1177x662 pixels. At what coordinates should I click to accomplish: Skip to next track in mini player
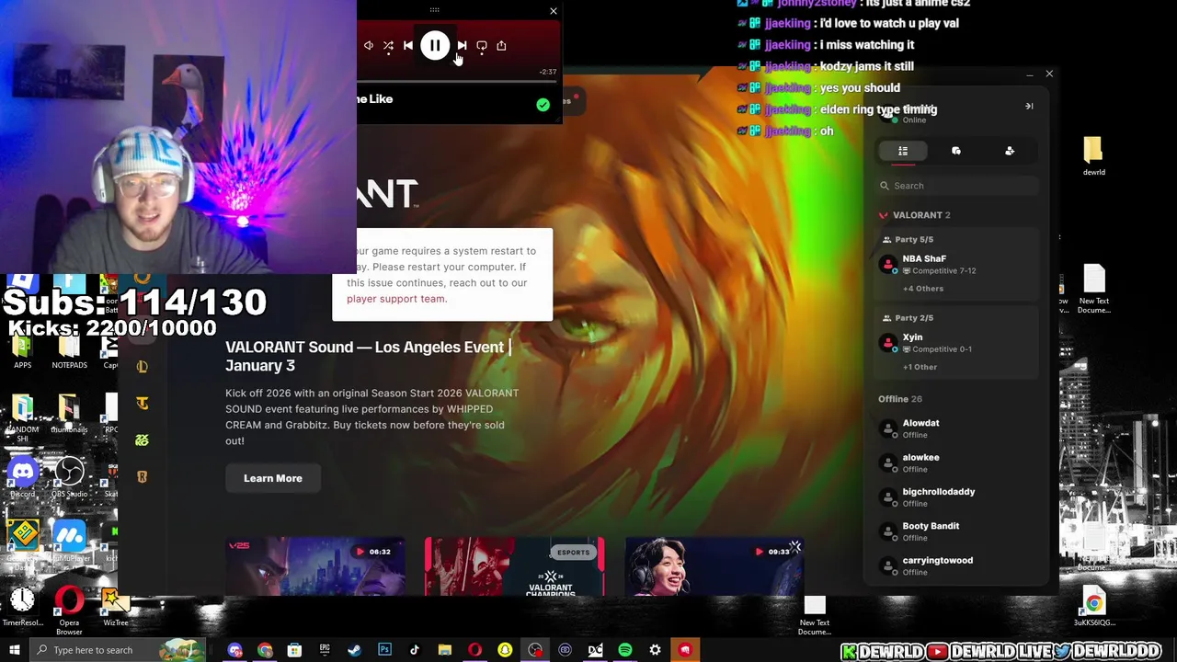click(462, 45)
